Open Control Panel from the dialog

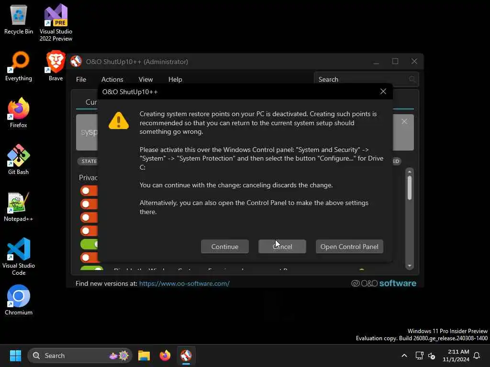(349, 247)
